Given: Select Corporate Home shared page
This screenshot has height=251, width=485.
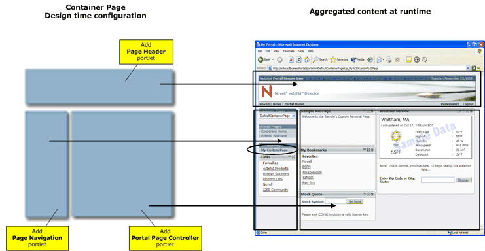Looking at the screenshot, I should [274, 131].
